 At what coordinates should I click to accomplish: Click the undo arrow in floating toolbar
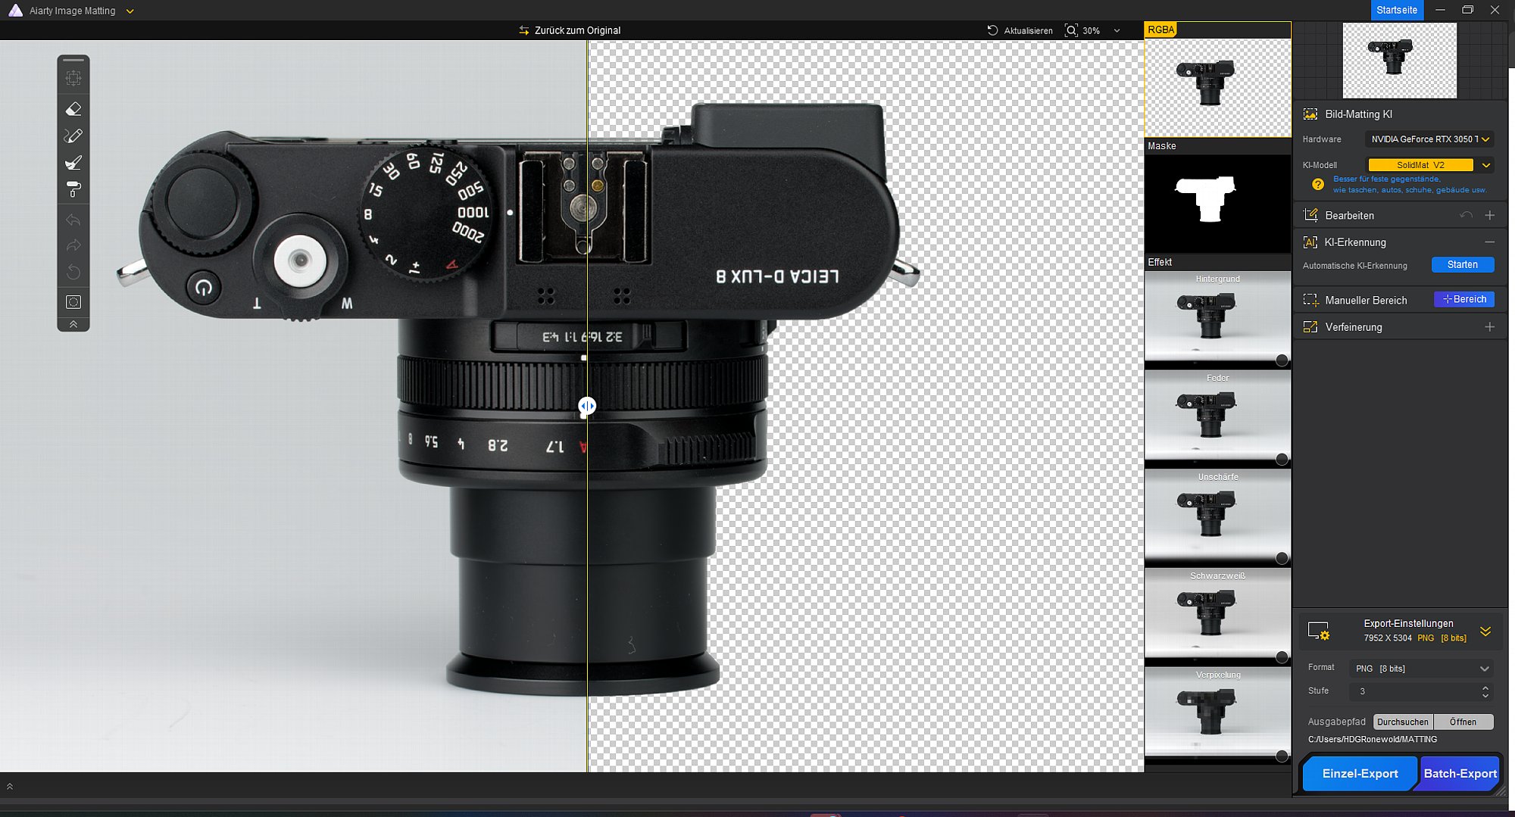tap(73, 220)
